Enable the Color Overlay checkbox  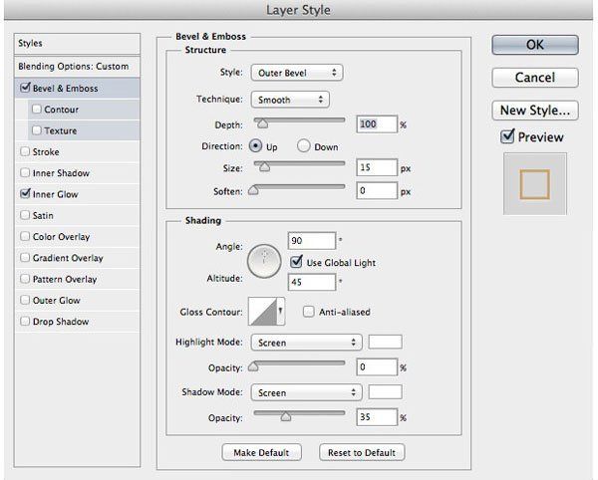[x=25, y=236]
